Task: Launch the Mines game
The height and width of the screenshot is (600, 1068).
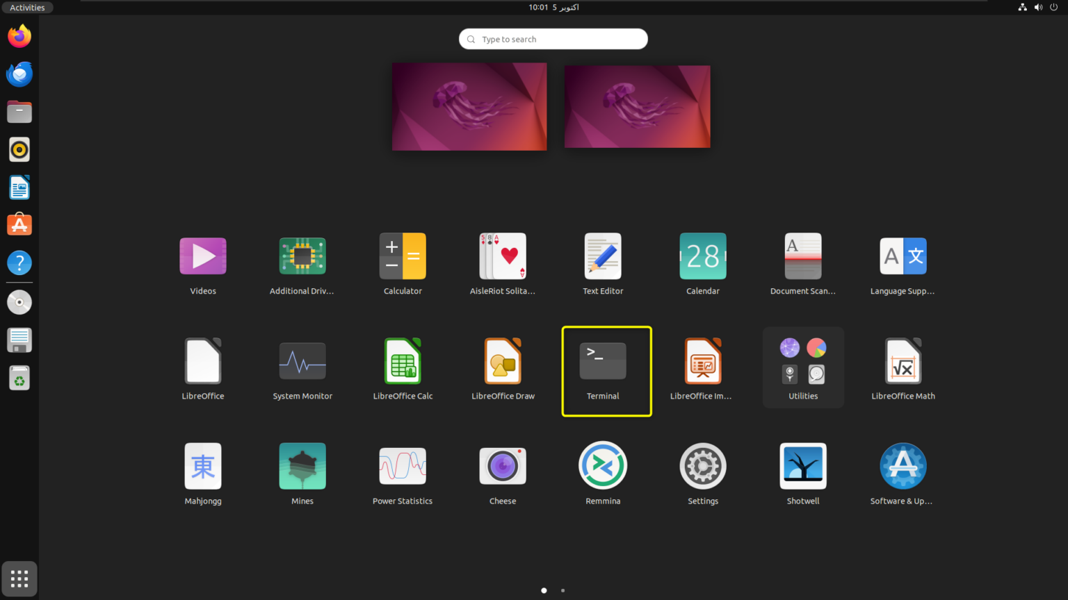Action: (302, 465)
